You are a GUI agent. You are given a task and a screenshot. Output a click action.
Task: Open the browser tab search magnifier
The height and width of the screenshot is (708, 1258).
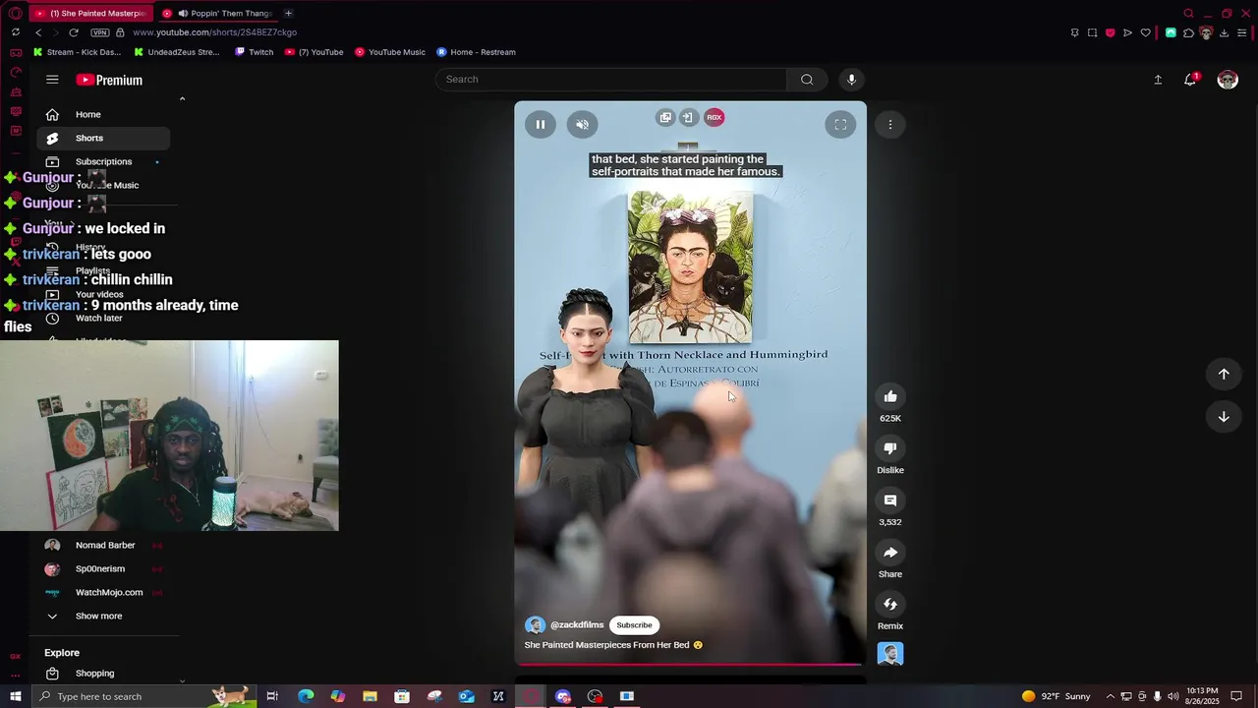tap(1188, 13)
